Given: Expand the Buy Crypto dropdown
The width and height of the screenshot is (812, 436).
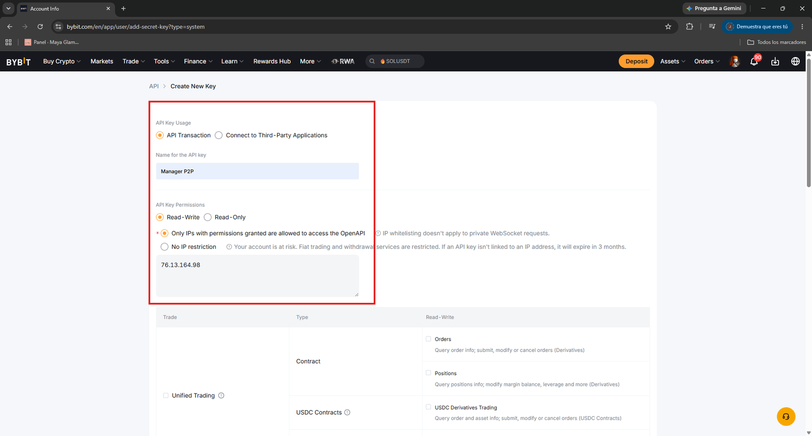Looking at the screenshot, I should coord(61,61).
